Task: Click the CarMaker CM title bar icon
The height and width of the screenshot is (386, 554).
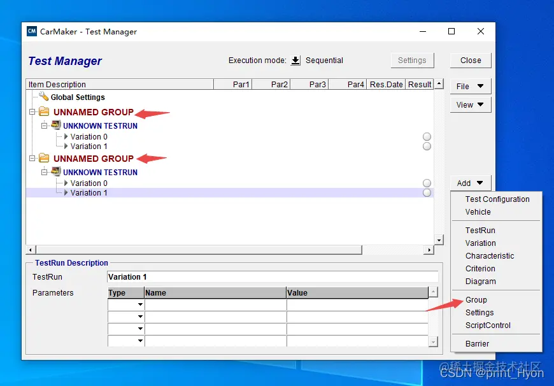Action: (32, 31)
